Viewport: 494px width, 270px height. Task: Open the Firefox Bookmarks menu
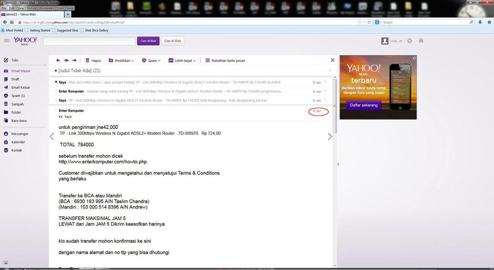pyautogui.click(x=47, y=8)
